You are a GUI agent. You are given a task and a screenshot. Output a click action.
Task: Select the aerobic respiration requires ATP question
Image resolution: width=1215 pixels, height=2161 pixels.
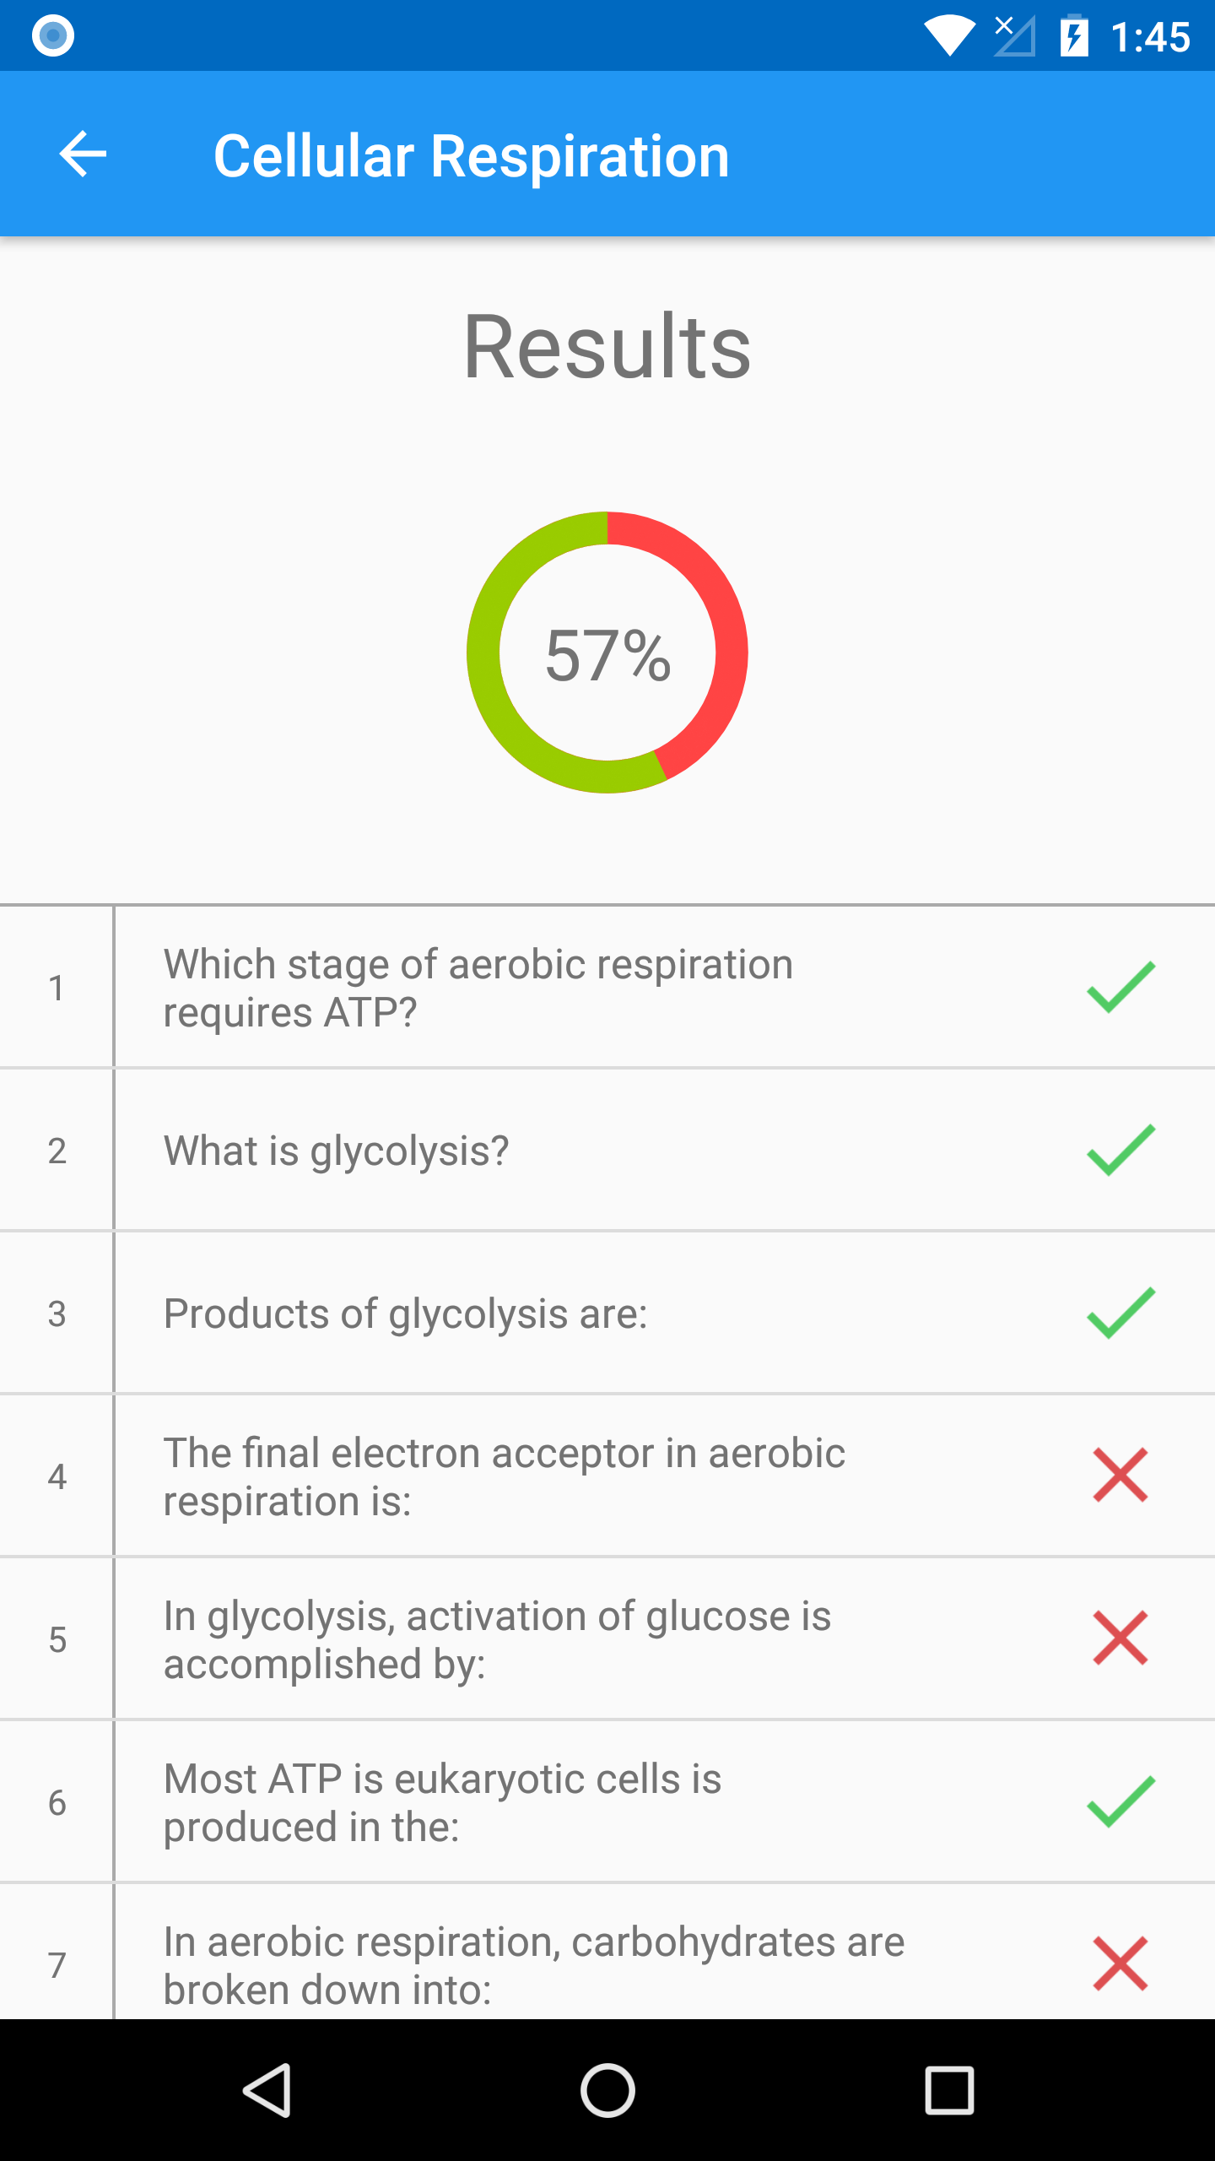(478, 988)
